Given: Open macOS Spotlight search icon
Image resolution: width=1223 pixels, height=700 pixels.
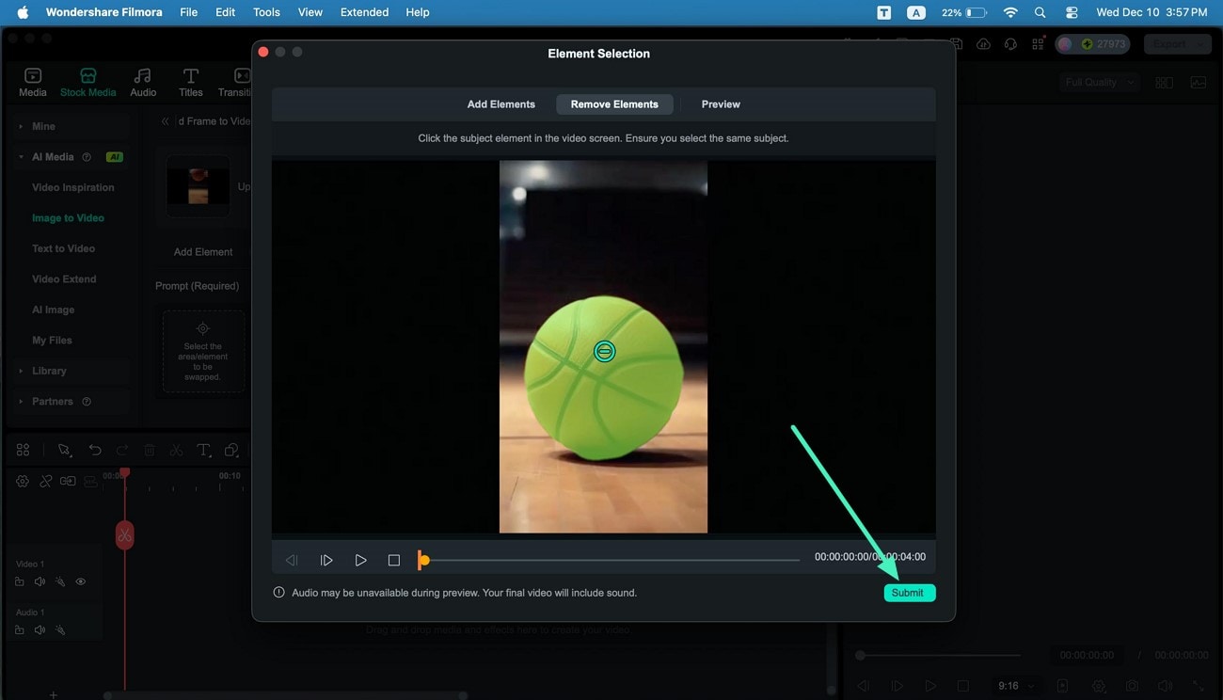Looking at the screenshot, I should (1040, 12).
